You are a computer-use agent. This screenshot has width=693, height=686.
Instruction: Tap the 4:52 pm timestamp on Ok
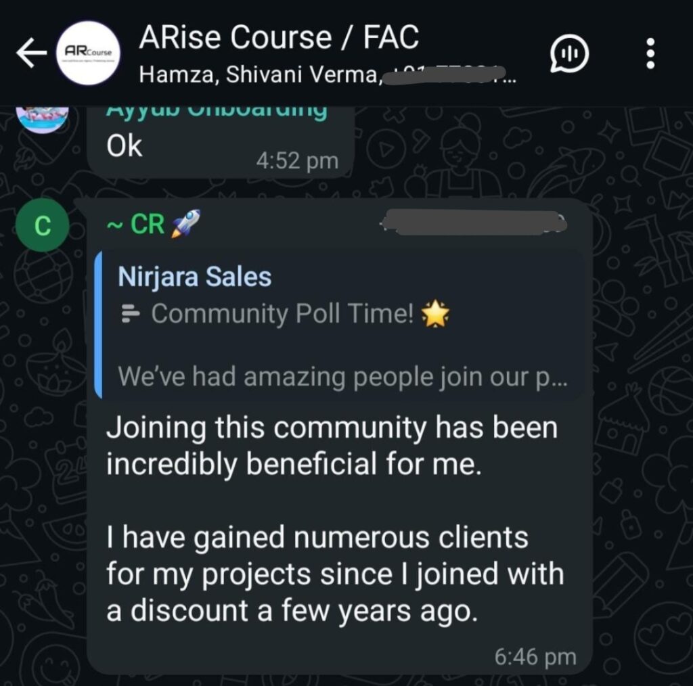tap(297, 161)
